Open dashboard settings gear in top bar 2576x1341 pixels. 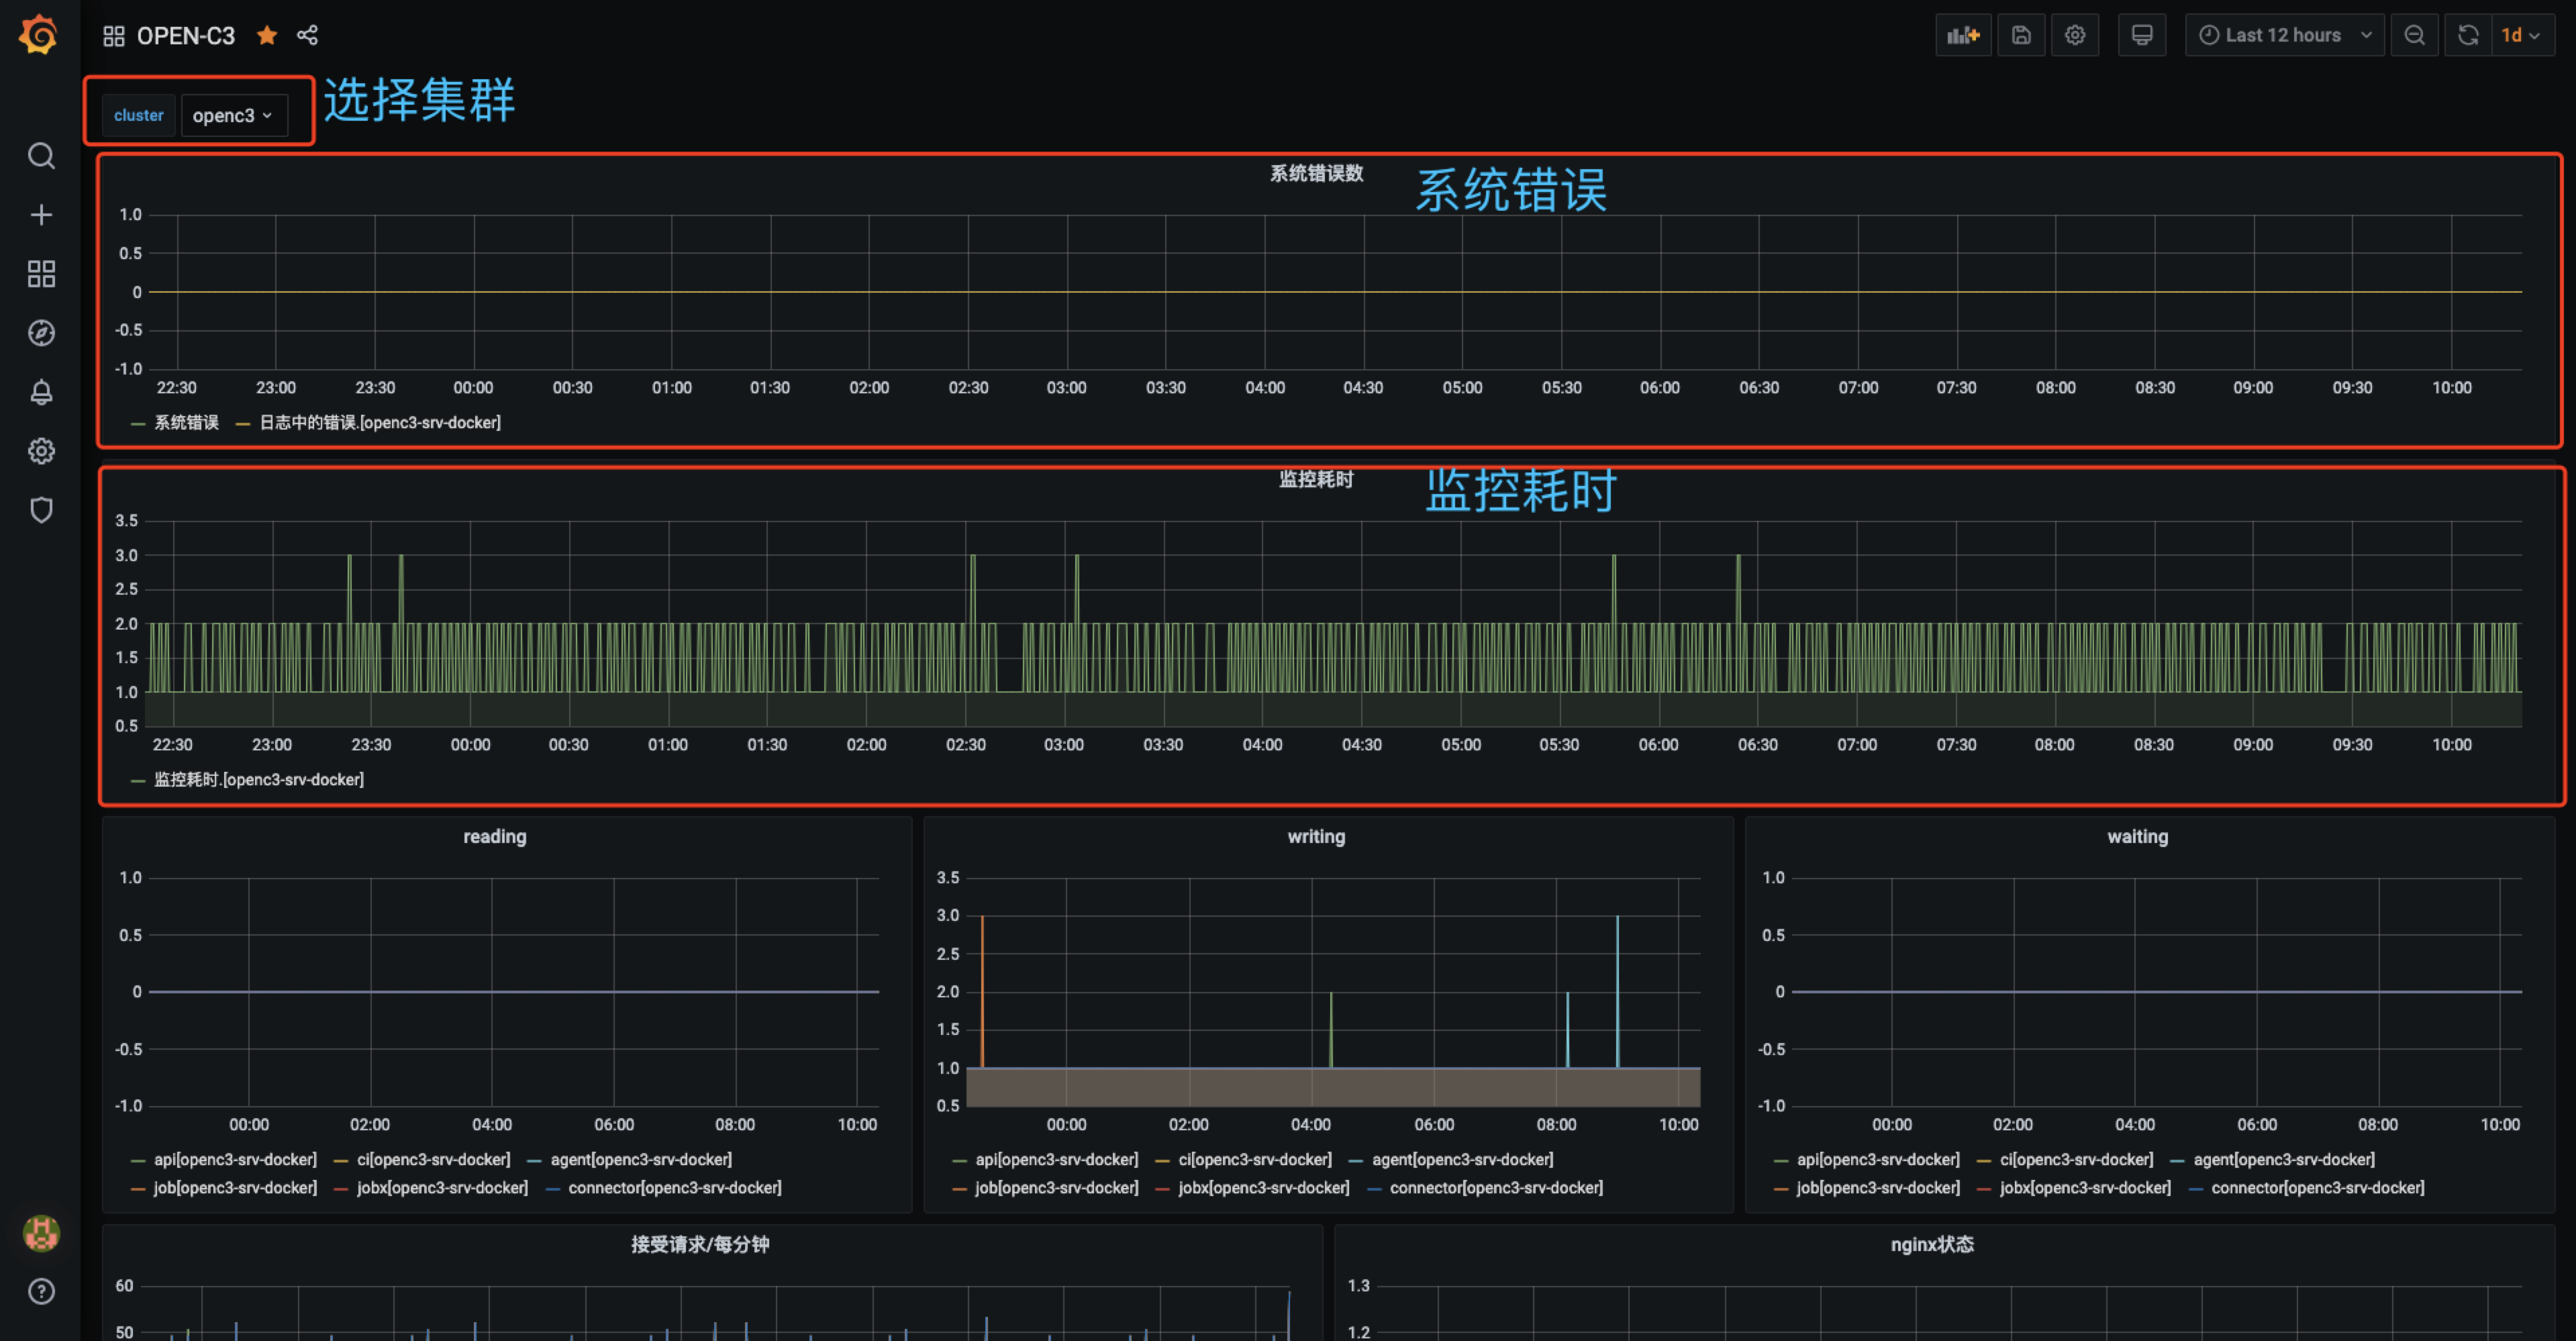tap(2075, 35)
